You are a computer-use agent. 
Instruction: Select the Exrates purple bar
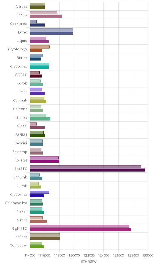click(45, 161)
